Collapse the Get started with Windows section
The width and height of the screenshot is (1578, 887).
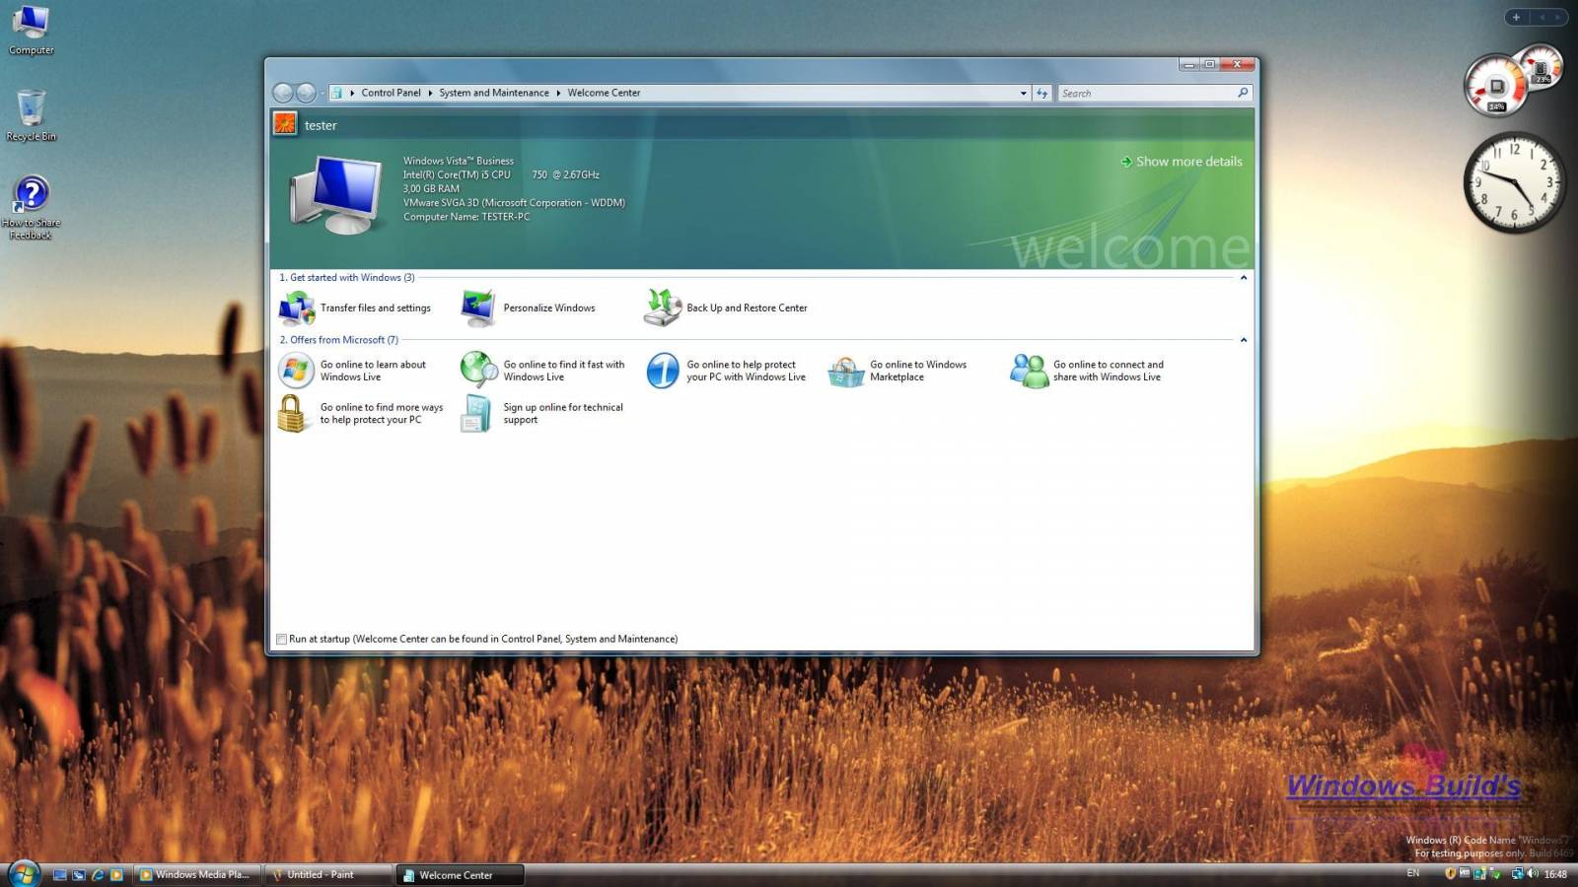pos(1243,278)
